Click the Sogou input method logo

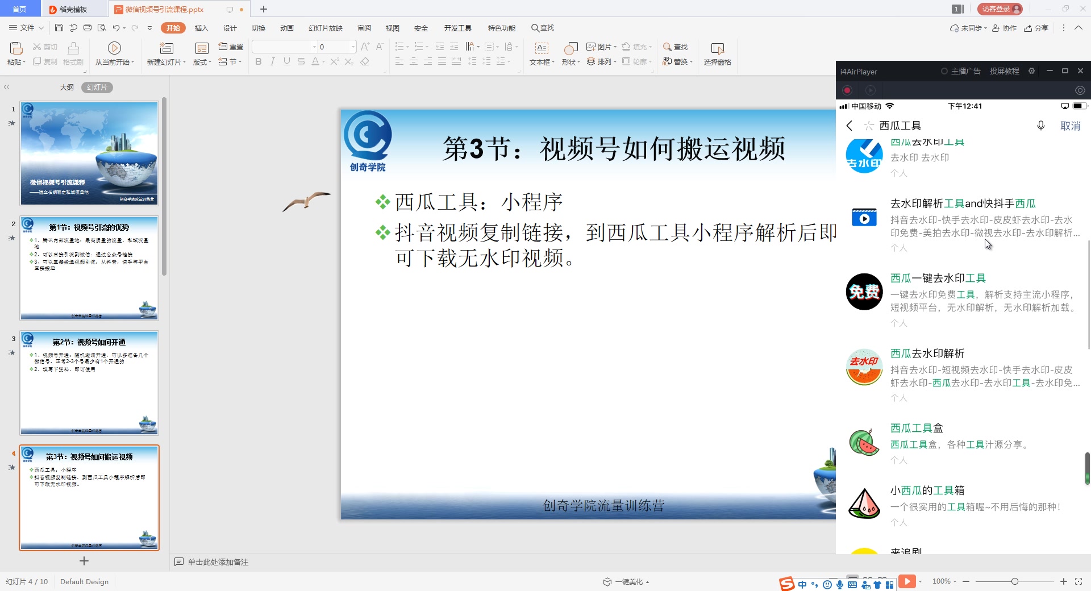[787, 584]
